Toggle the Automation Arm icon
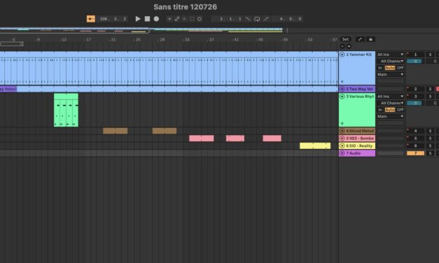This screenshot has width=439, height=263. tap(177, 19)
